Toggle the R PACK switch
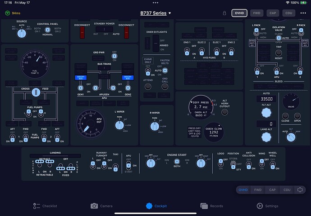Screen dimensions: 311x216 click(x=301, y=32)
